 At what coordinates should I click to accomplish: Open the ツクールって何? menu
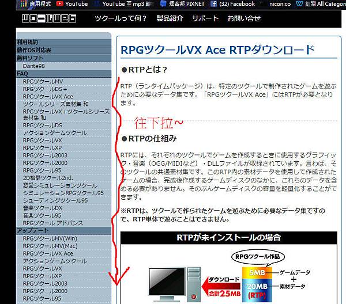tap(121, 18)
